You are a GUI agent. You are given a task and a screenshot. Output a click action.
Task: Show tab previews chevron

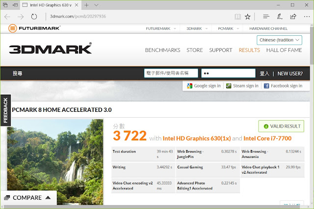coord(96,5)
